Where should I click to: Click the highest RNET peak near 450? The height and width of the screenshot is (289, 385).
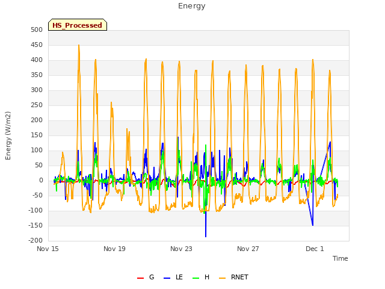pos(79,45)
